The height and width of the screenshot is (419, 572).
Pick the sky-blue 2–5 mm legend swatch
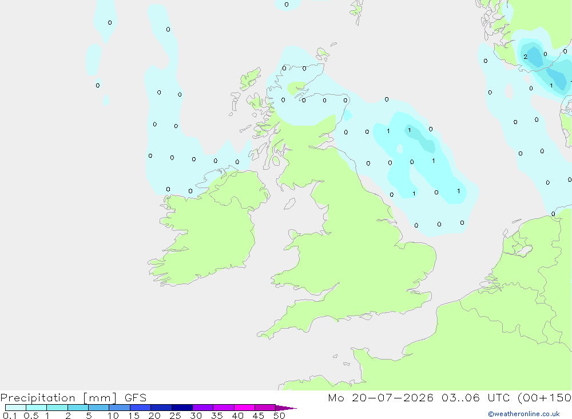pos(78,408)
